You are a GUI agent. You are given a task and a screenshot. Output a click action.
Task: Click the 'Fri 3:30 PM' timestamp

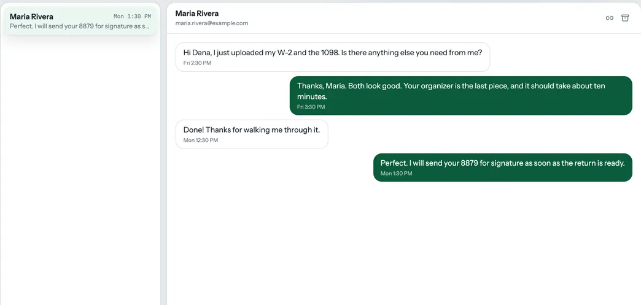pos(311,107)
